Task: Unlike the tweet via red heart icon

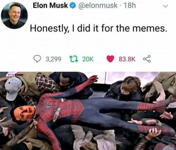Action: click(110, 59)
